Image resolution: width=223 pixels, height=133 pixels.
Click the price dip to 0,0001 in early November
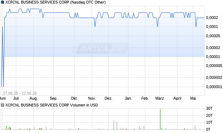pyautogui.click(x=95, y=26)
